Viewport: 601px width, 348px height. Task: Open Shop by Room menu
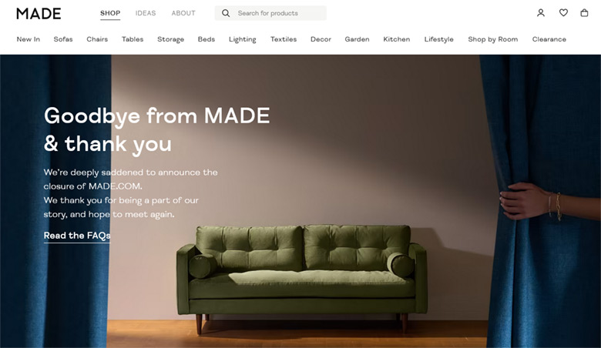492,39
